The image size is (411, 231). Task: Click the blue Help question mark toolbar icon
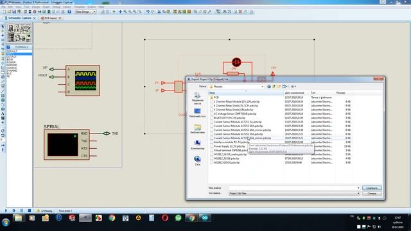click(x=69, y=12)
